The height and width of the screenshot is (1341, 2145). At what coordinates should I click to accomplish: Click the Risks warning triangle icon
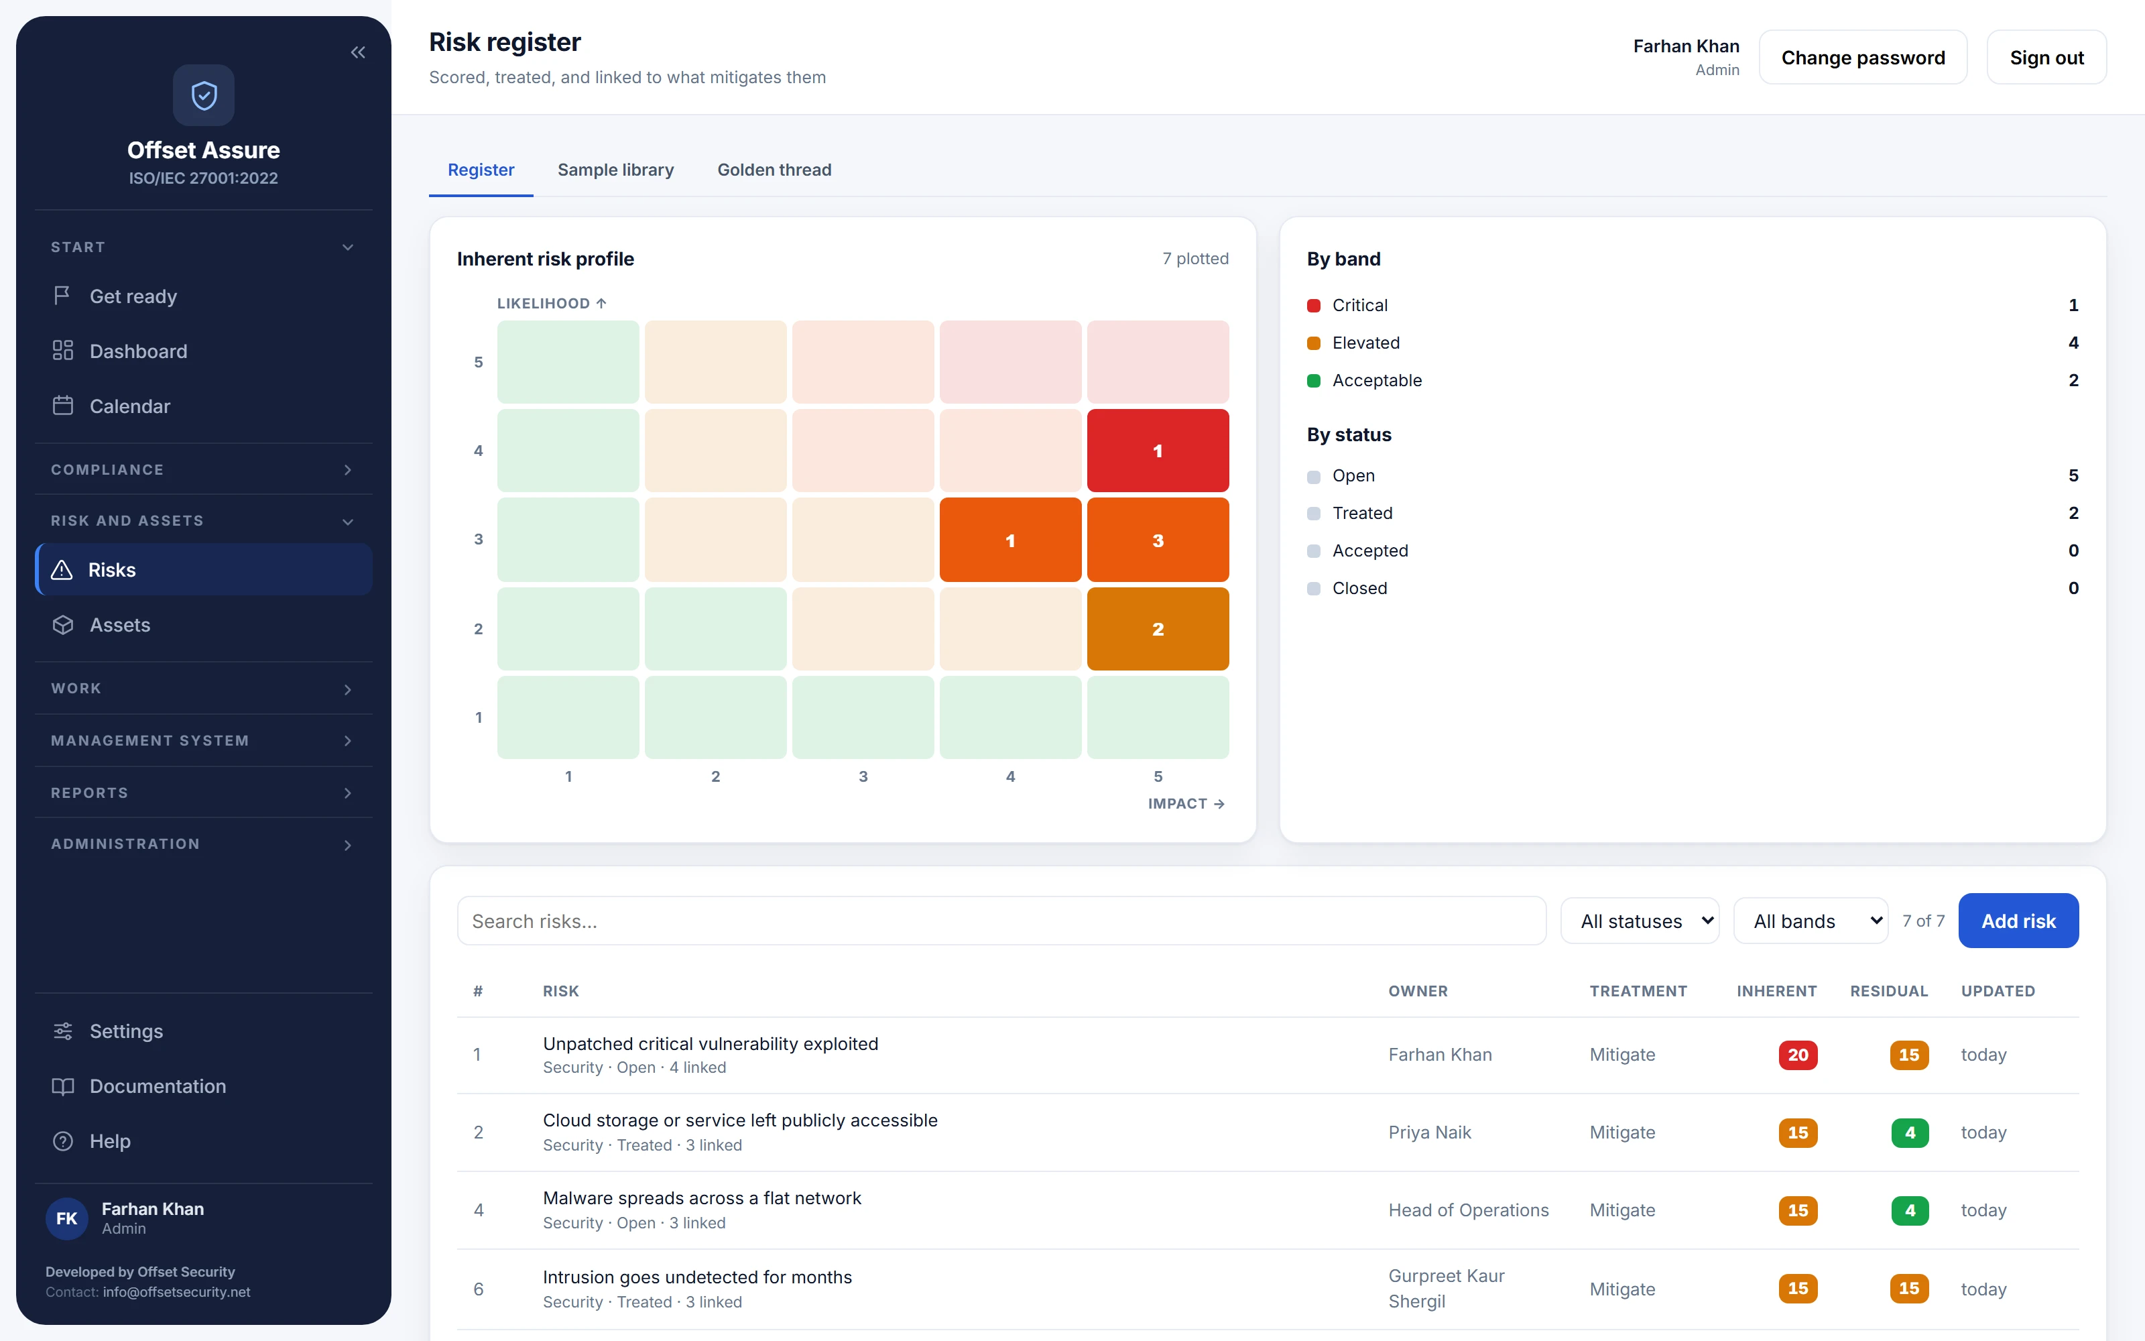pyautogui.click(x=62, y=569)
